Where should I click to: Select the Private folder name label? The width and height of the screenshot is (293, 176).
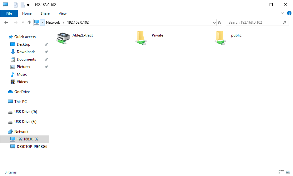click(x=157, y=35)
